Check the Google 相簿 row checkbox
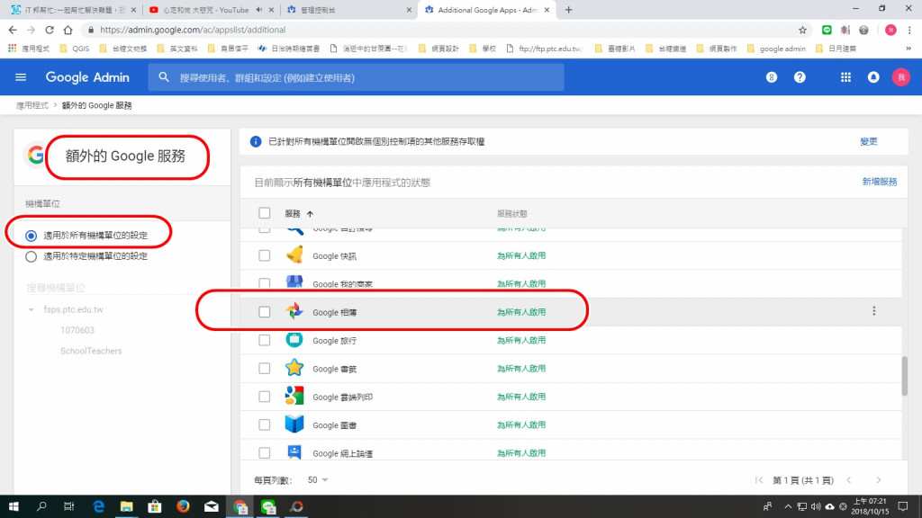 coord(265,312)
